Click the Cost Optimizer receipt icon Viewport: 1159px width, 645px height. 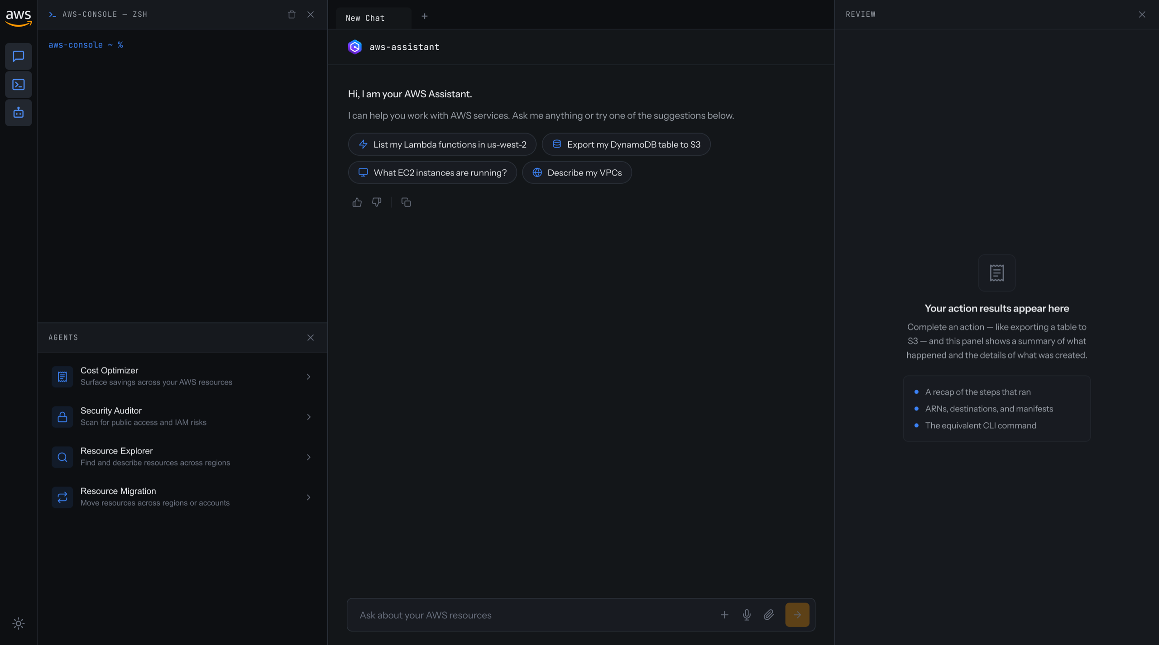[62, 377]
